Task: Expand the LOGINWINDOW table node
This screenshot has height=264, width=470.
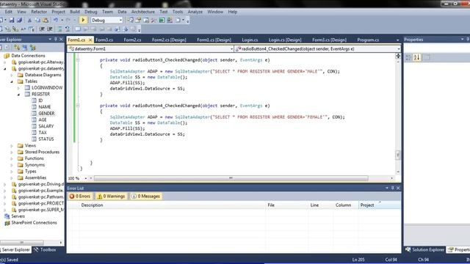Action: [18, 88]
